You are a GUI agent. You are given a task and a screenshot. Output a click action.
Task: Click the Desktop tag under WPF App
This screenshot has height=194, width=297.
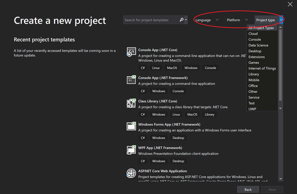pos(178,161)
